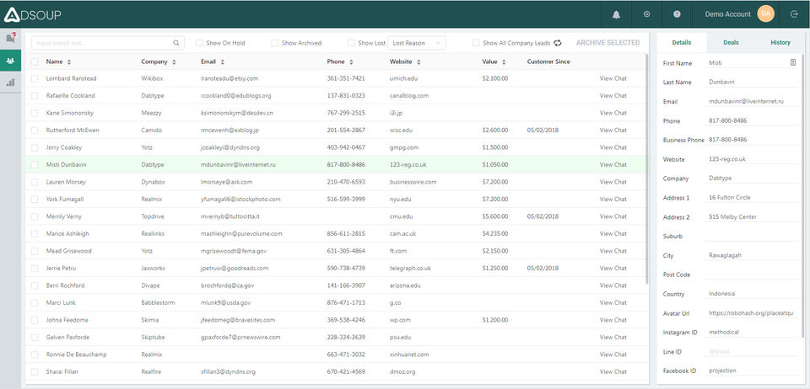Click the Country field Indonesia
Screen dimensions: 810x389
pos(751,294)
